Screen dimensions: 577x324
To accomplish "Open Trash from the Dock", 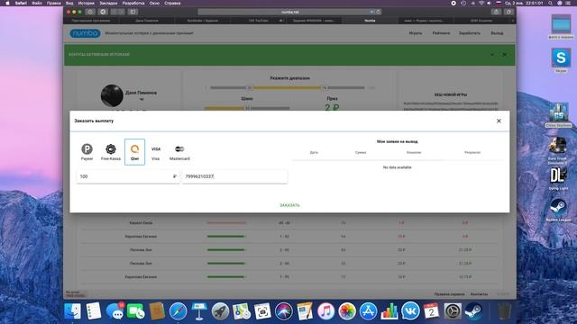I will click(504, 311).
